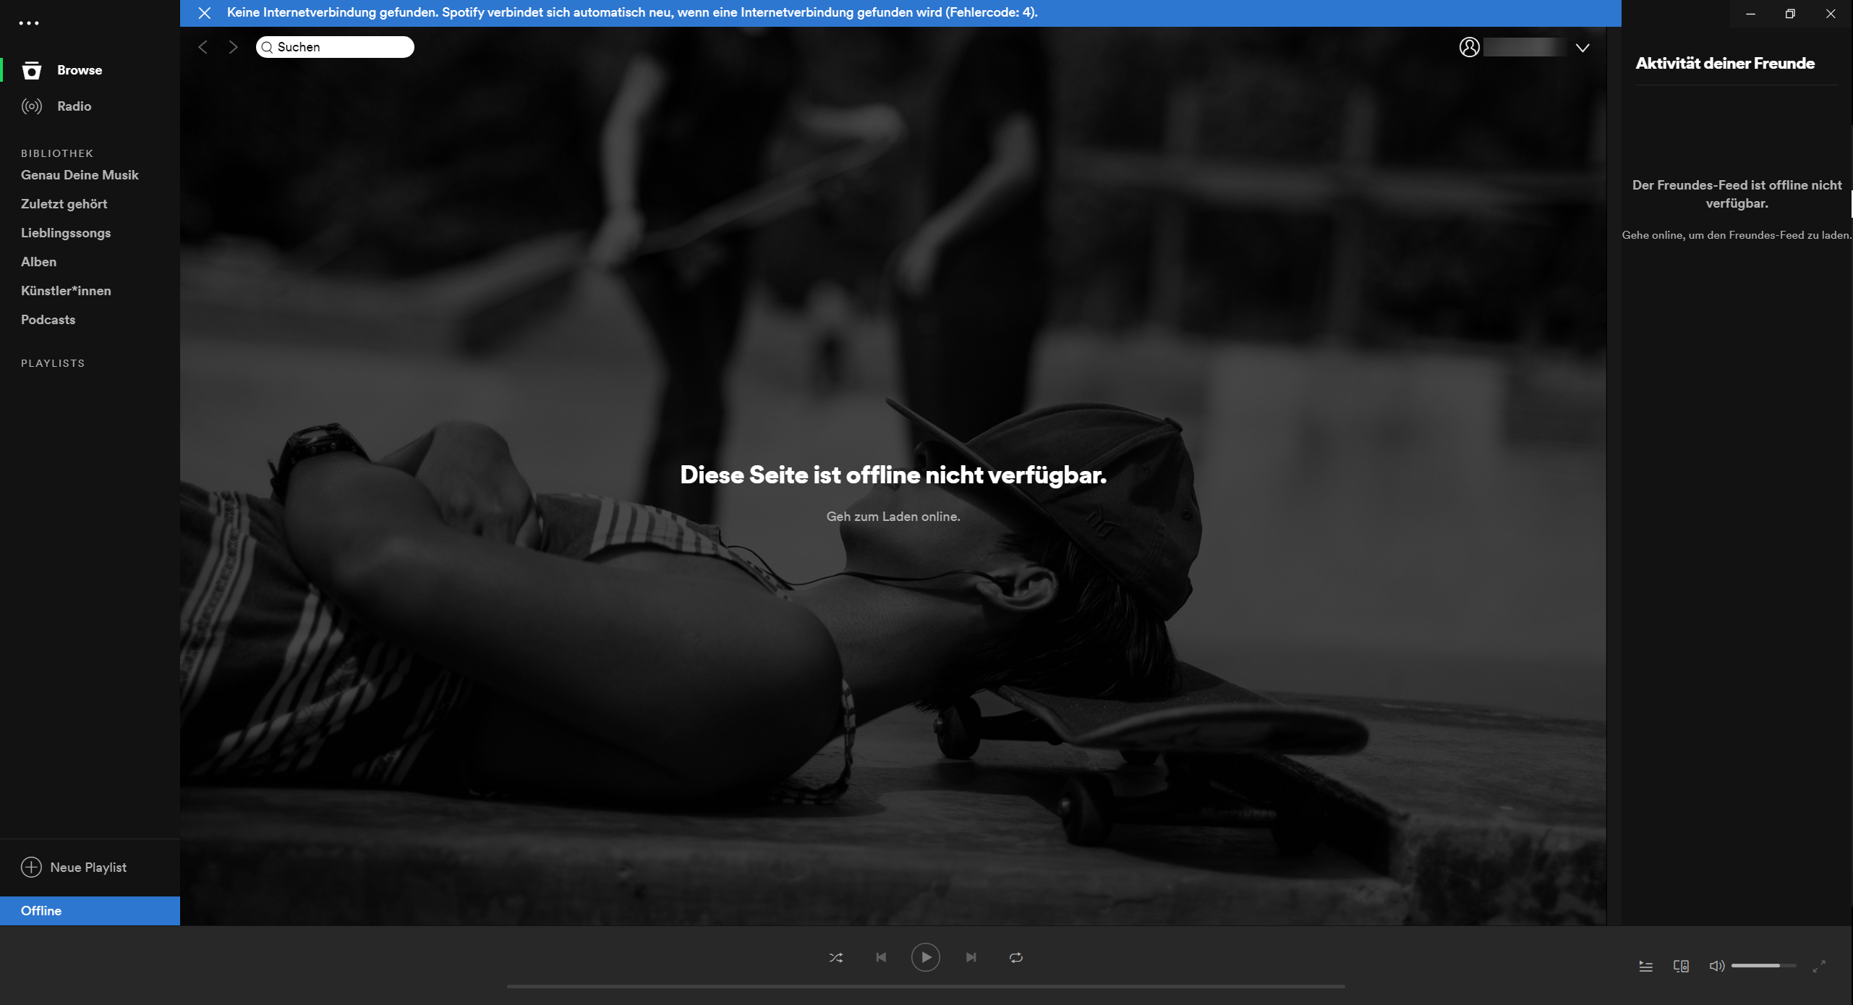Go back with the left arrow
Image resolution: width=1853 pixels, height=1005 pixels.
point(203,47)
